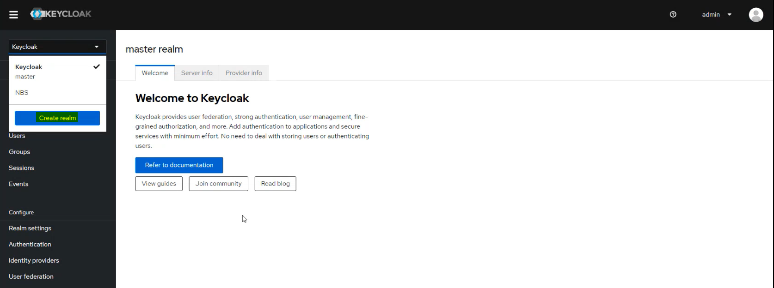Click the Configure section label
Viewport: 774px width, 288px height.
click(x=21, y=212)
